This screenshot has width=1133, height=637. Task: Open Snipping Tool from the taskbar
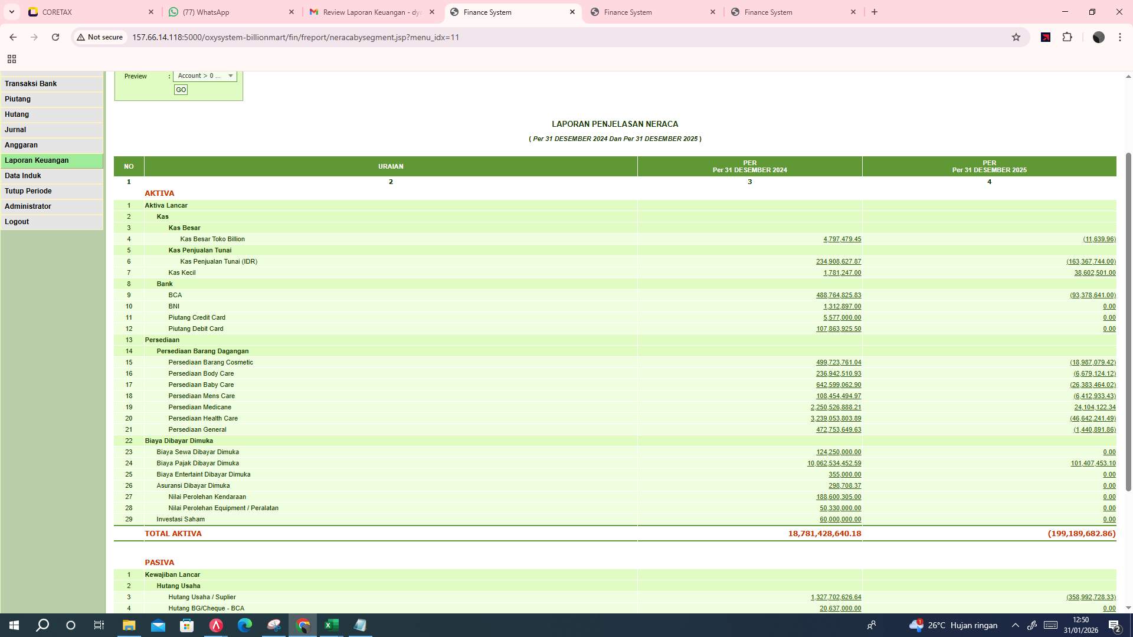pyautogui.click(x=274, y=625)
